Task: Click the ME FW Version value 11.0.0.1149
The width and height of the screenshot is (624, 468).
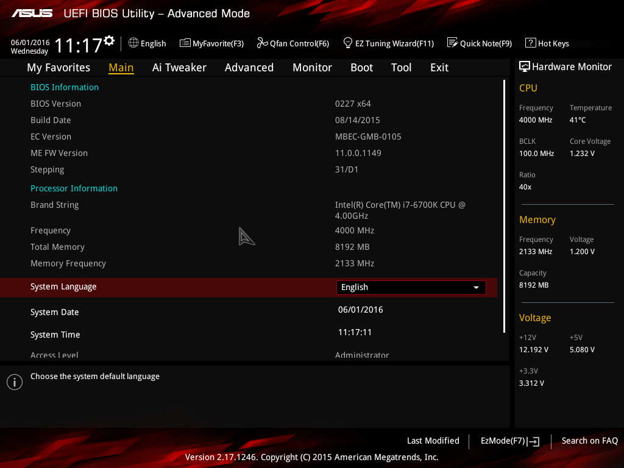Action: pos(358,153)
